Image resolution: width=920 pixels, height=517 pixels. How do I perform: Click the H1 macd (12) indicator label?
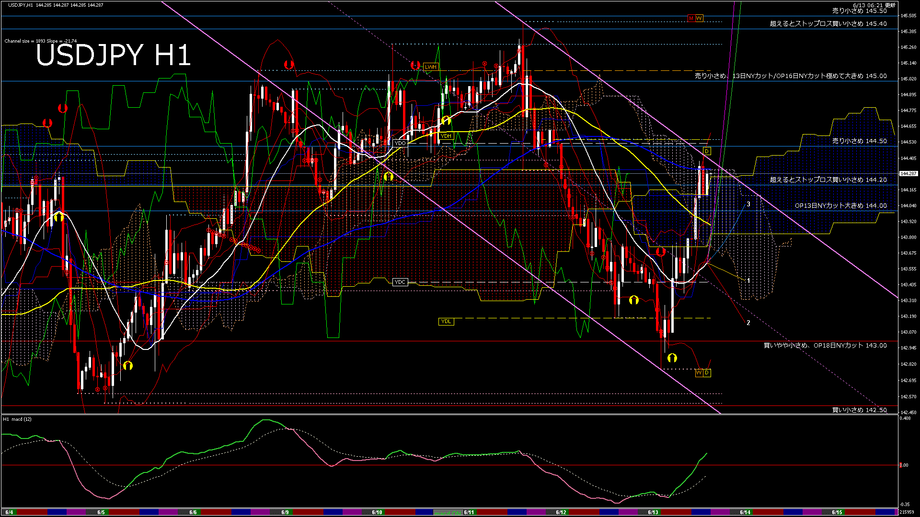[17, 419]
